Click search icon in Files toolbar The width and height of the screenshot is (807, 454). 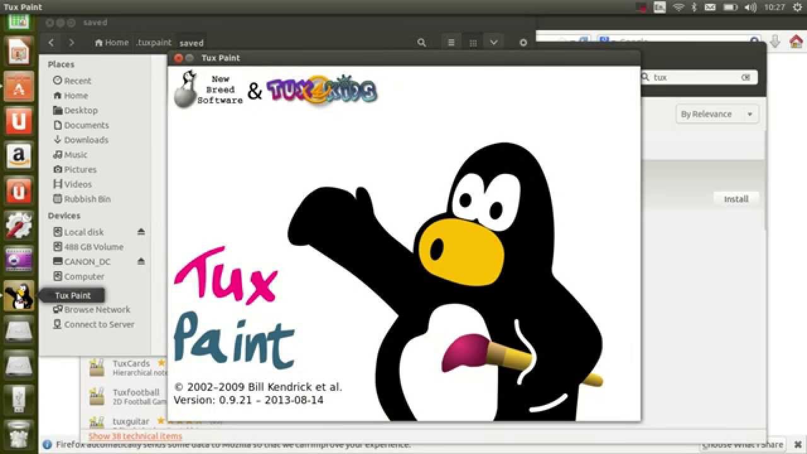pyautogui.click(x=421, y=42)
